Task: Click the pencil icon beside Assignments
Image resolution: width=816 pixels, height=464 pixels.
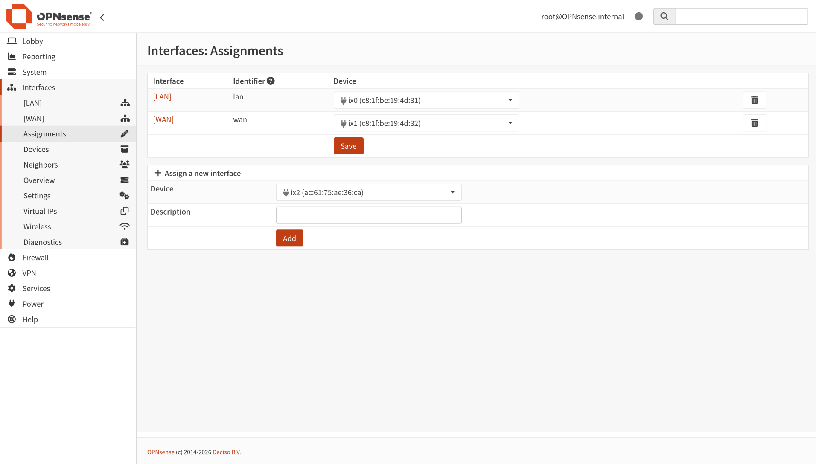Action: click(125, 134)
